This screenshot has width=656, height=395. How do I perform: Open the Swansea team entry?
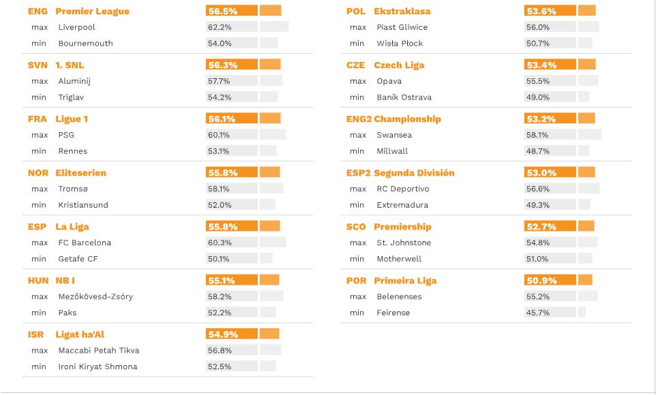click(394, 135)
